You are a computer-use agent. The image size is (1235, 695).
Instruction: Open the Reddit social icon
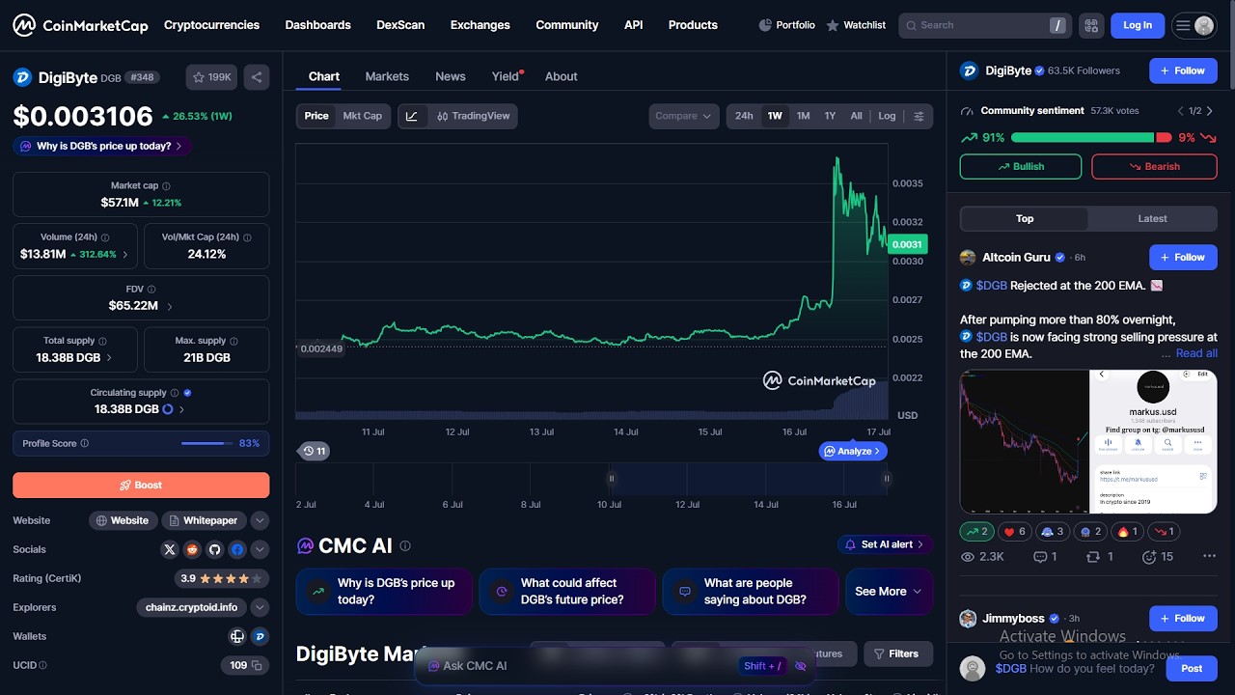tap(192, 549)
